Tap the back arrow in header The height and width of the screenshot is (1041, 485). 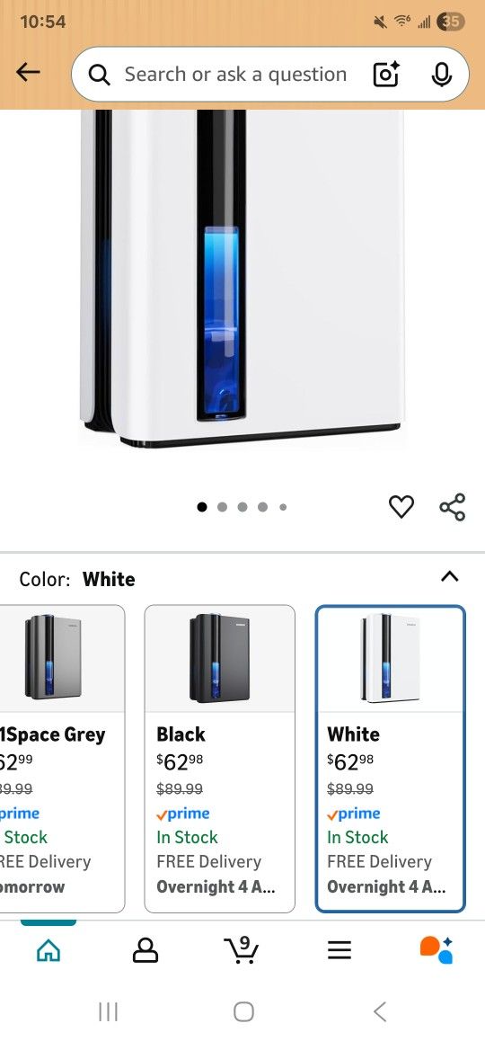click(x=28, y=72)
